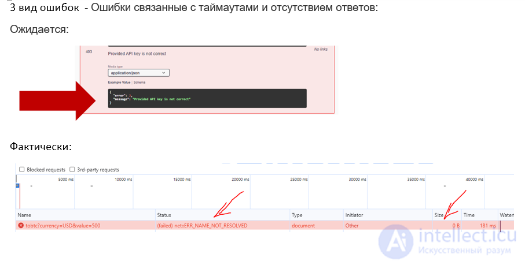Click the 15000 ms timeline marker
The image size is (525, 265).
pos(182,180)
